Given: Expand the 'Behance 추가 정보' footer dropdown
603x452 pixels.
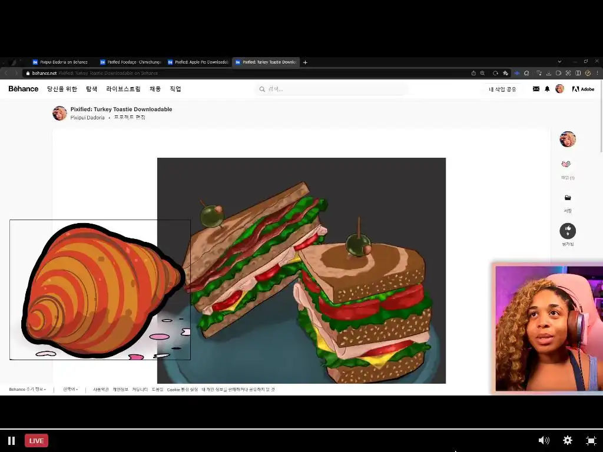Looking at the screenshot, I should [27, 390].
